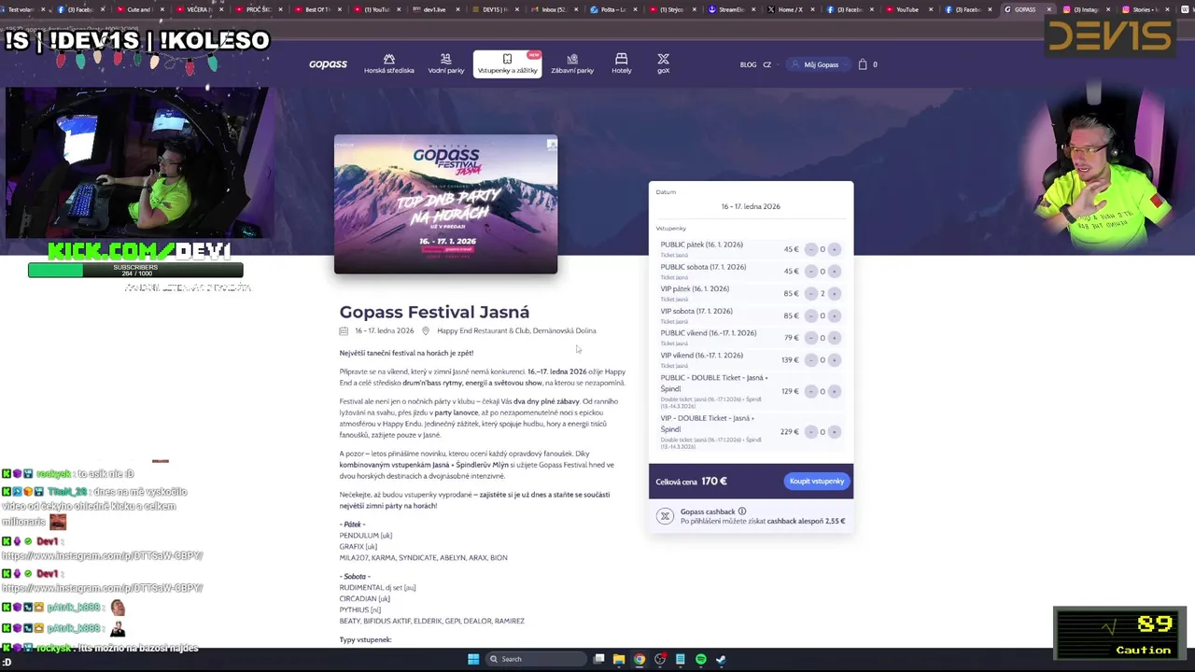Increase PUBLIC víkend ticket quantity

[835, 338]
